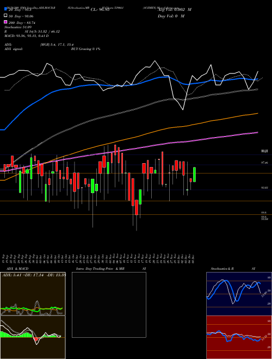Click the 'Stochastics & RSI' panel title
The image size is (272, 359).
[x=233, y=269]
